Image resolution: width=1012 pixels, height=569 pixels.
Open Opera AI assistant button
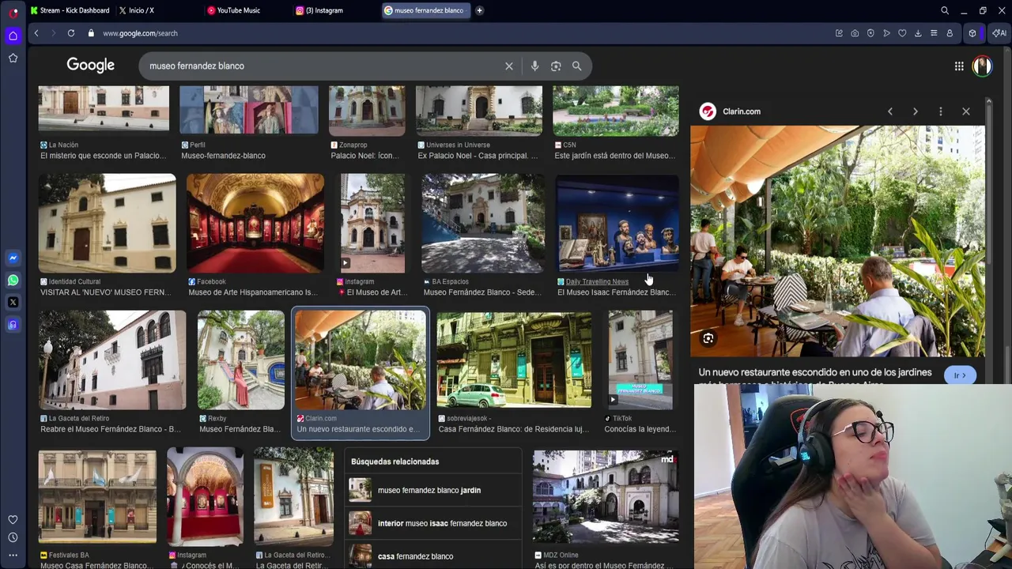[x=999, y=33]
